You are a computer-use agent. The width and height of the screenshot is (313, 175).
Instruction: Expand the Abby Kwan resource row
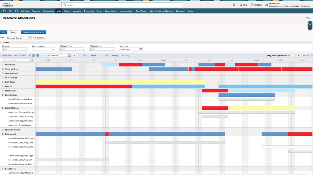pos(3,65)
